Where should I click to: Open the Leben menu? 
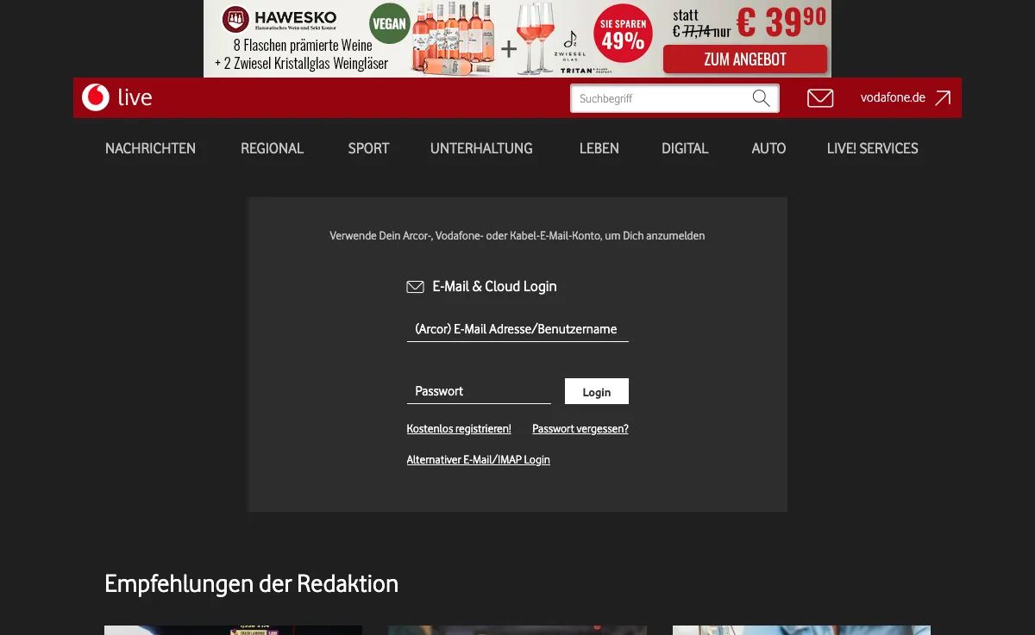tap(599, 148)
